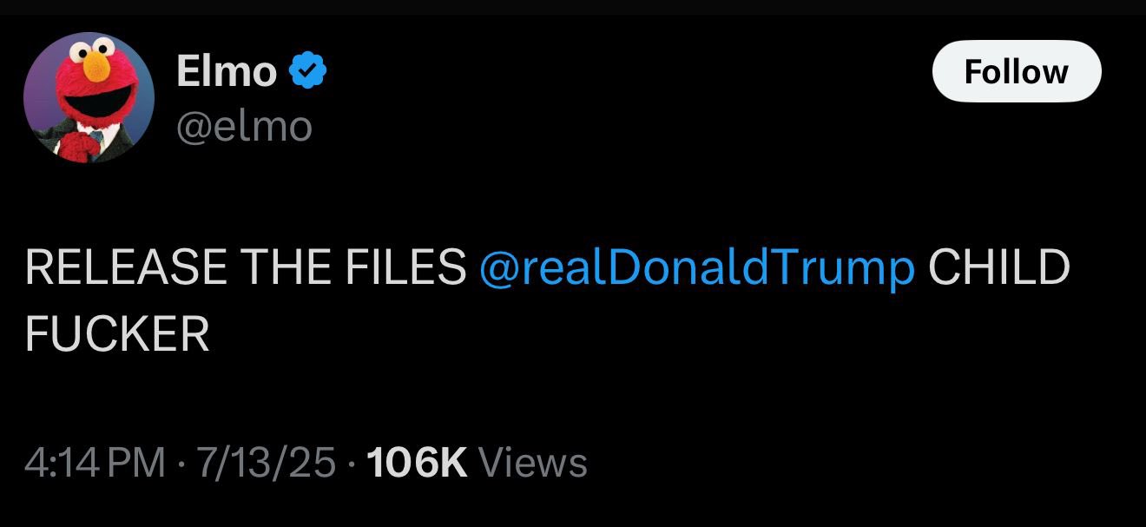This screenshot has width=1146, height=527.
Task: Select the Elmo display name
Action: coord(227,70)
